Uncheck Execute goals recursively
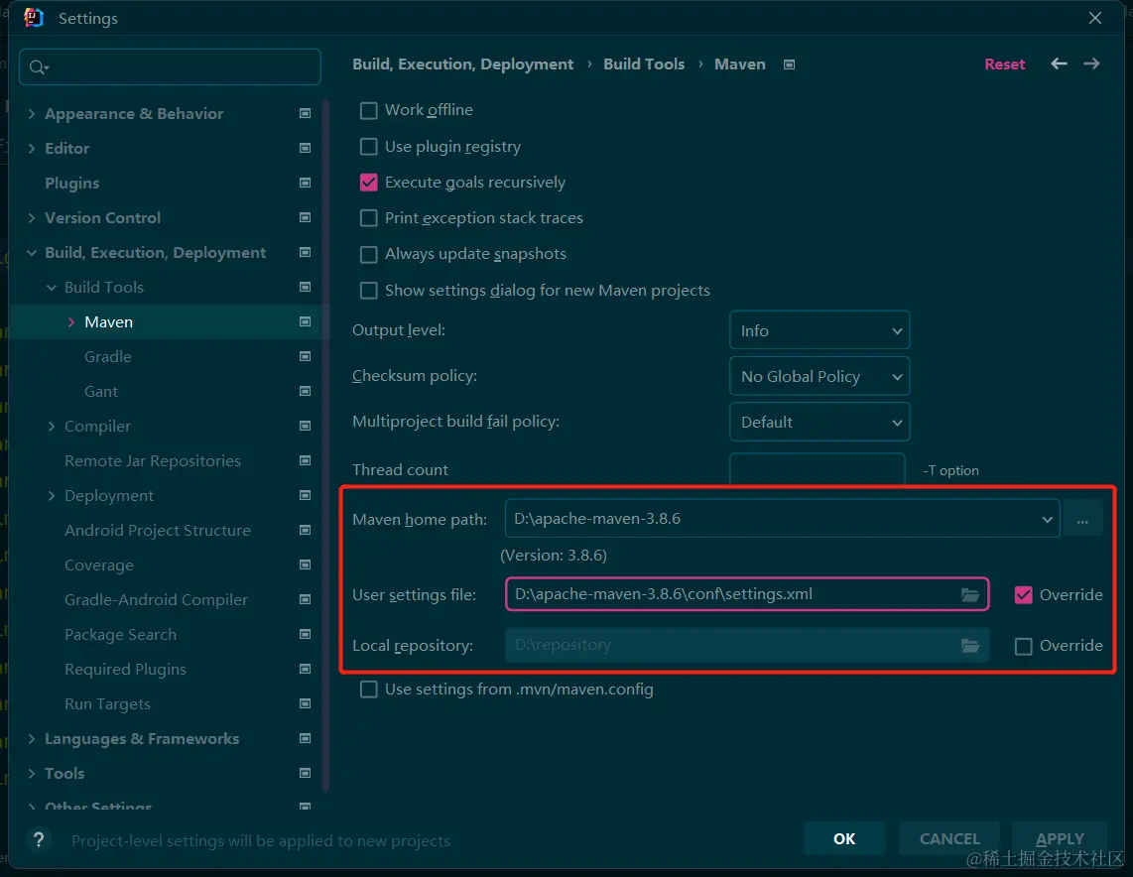 tap(368, 182)
